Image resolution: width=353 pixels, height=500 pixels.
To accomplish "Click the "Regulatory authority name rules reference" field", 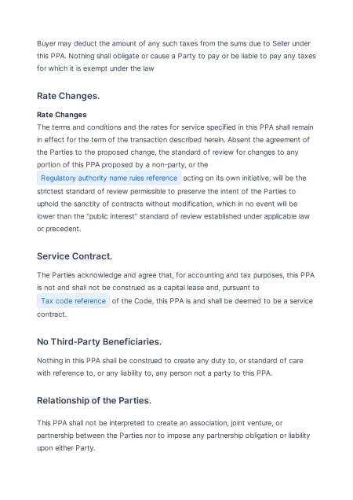I will pos(109,178).
